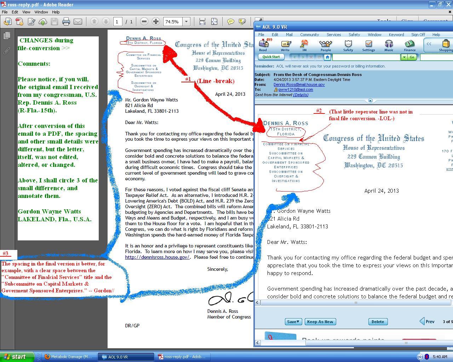Click the Convert file to PDF icon
This screenshot has width=453, height=362.
(x=19, y=22)
